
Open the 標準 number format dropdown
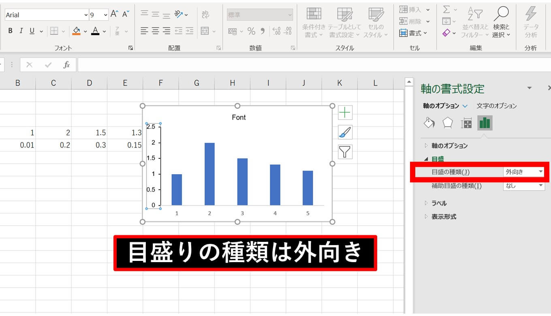tap(260, 15)
